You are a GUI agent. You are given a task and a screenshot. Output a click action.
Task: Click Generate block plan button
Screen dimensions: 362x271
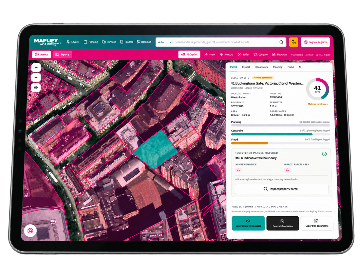pos(282,223)
